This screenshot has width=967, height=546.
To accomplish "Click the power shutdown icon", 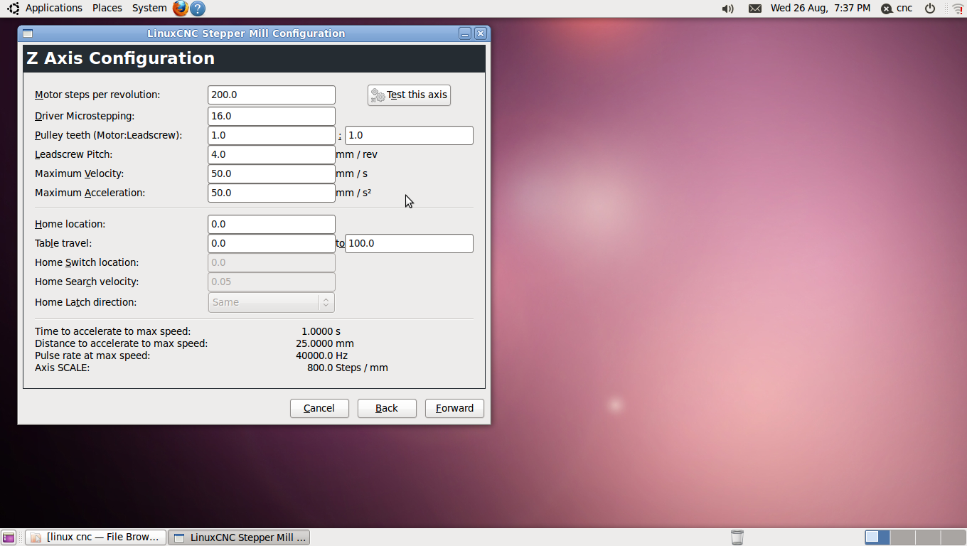I will 930,9.
